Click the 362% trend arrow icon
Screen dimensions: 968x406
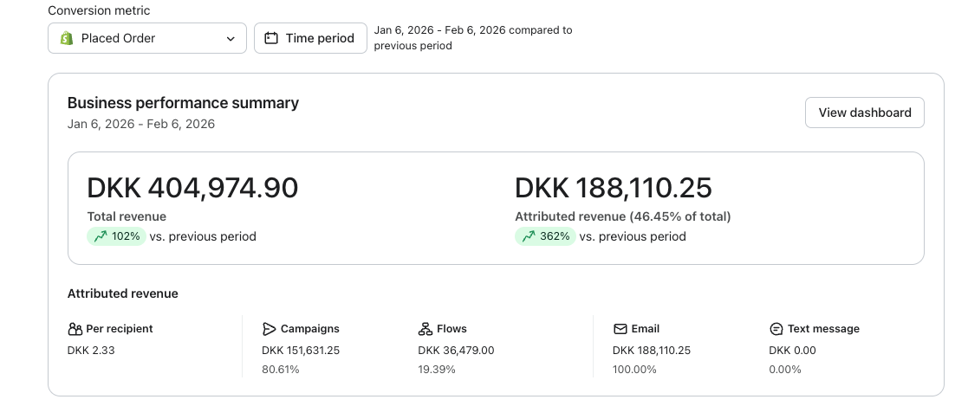[529, 236]
